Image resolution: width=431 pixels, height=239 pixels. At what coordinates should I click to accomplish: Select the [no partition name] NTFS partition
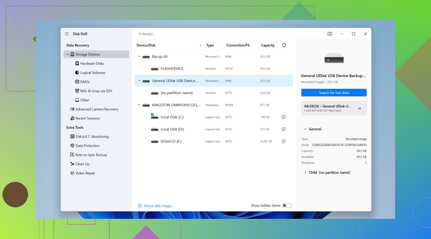click(214, 93)
